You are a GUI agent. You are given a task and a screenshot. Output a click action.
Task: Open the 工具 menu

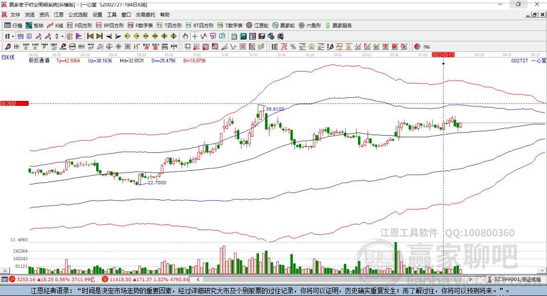112,14
